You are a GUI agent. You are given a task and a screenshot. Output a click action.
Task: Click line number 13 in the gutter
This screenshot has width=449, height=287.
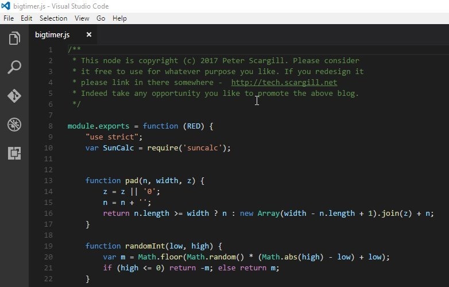tap(49, 180)
